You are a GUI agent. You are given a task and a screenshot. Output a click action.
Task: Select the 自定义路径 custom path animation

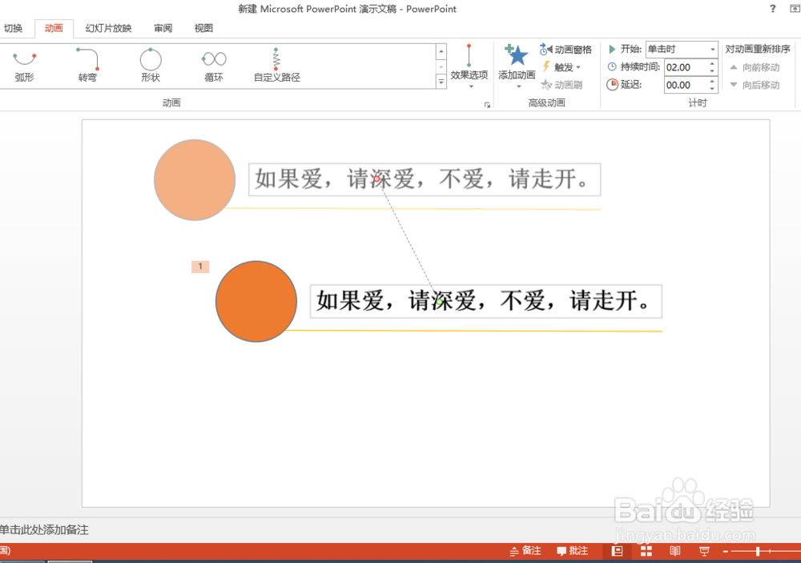point(277,66)
